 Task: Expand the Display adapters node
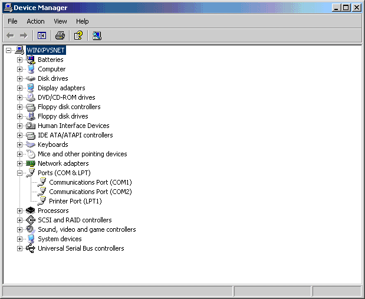pos(20,88)
